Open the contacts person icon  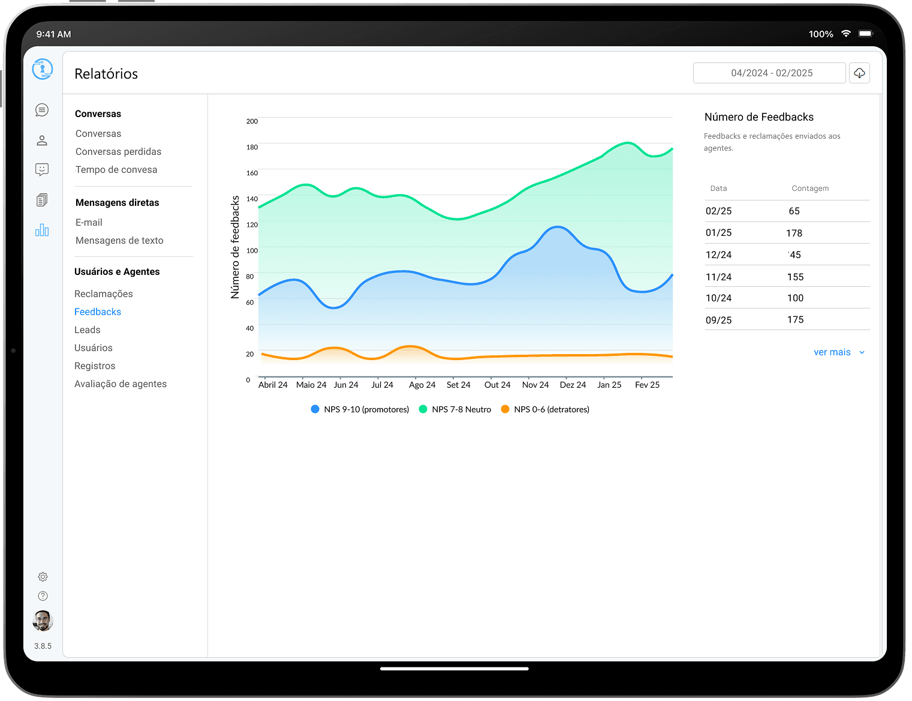(42, 140)
